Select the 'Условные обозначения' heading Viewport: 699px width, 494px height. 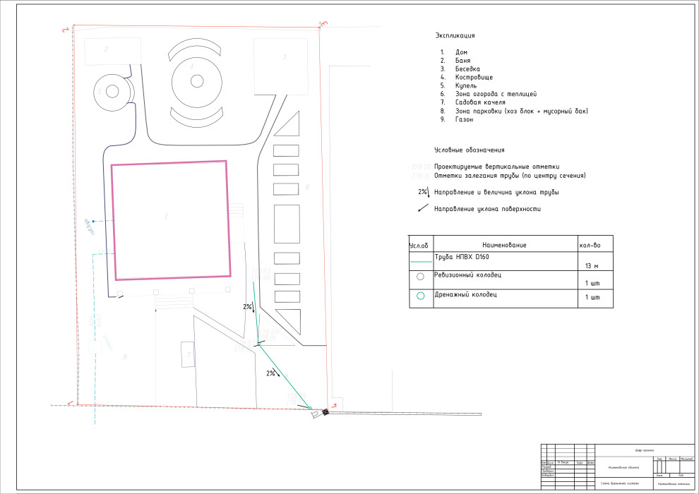[x=470, y=150]
